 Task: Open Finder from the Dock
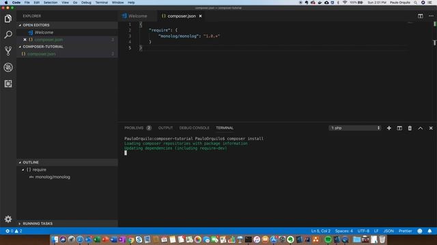point(55,240)
